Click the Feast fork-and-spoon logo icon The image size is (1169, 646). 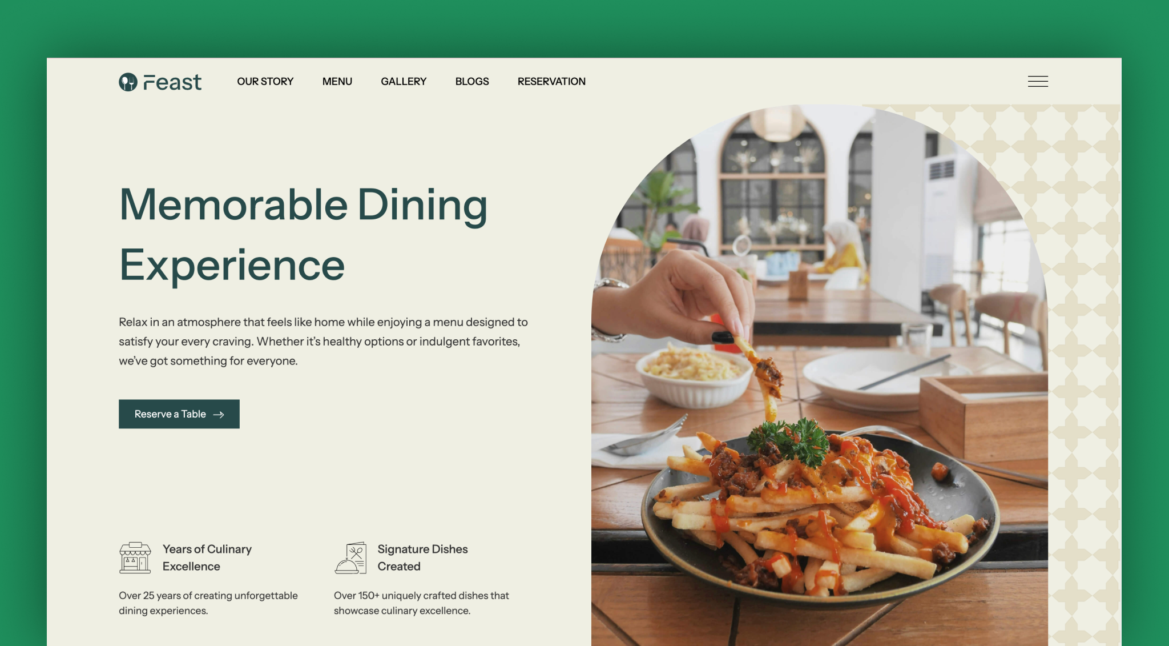pos(128,82)
